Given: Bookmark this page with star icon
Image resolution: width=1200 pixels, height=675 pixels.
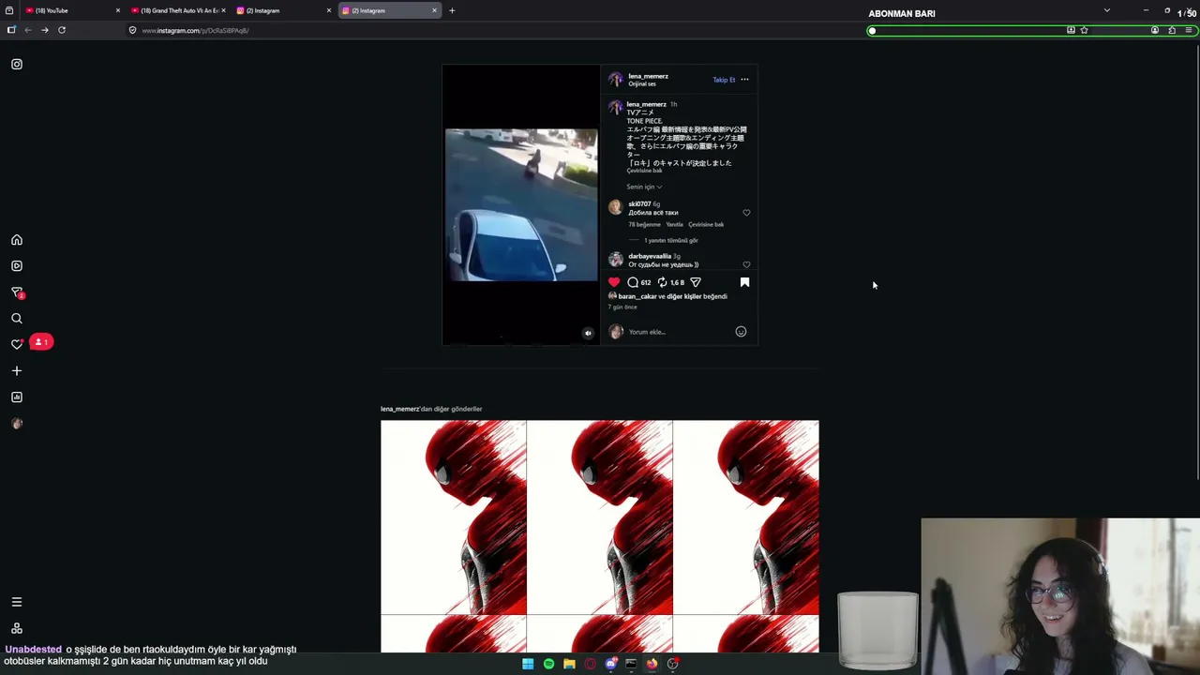Looking at the screenshot, I should coord(1085,30).
